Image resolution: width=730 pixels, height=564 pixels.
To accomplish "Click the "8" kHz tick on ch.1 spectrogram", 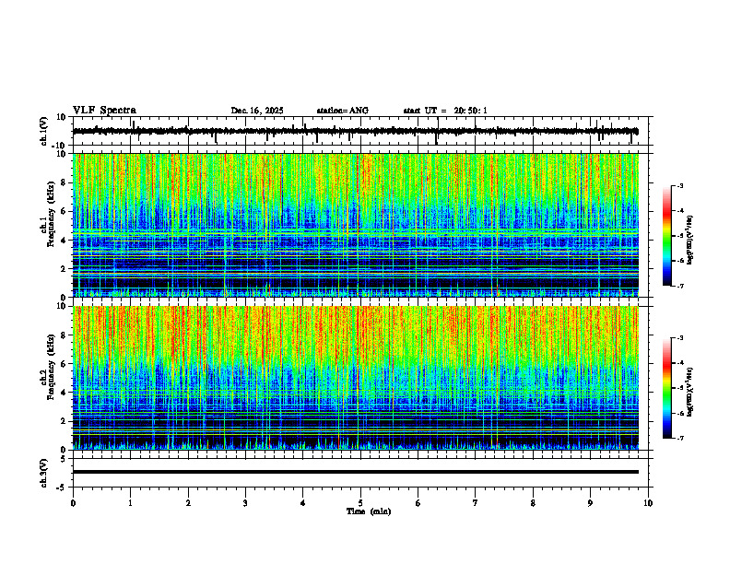I will (65, 182).
